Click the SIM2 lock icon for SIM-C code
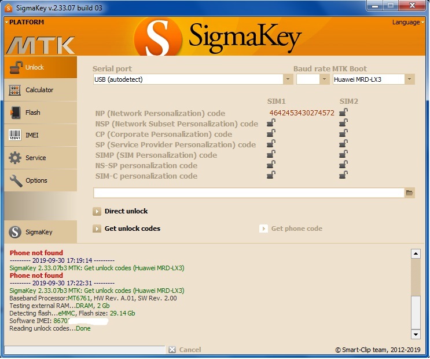The height and width of the screenshot is (359, 430). pyautogui.click(x=343, y=175)
